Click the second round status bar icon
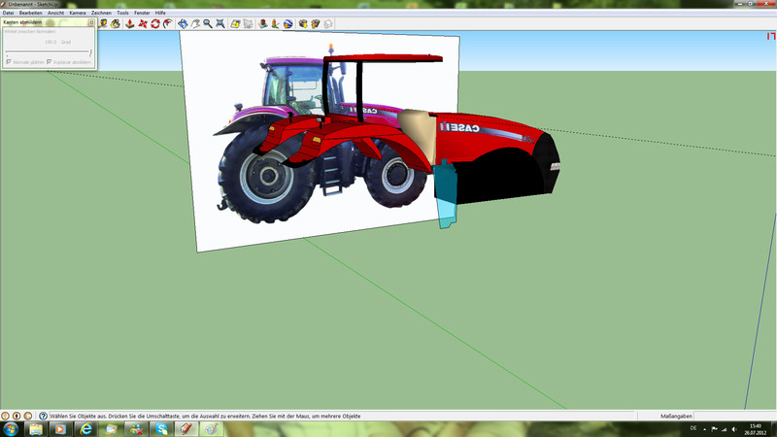Screen dimensions: 777x437 click(x=17, y=417)
